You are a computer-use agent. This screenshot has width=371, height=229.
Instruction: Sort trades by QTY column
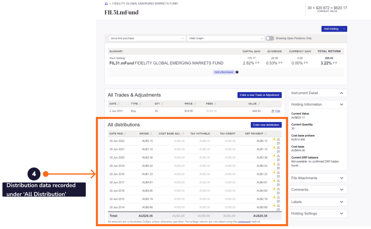(159, 104)
